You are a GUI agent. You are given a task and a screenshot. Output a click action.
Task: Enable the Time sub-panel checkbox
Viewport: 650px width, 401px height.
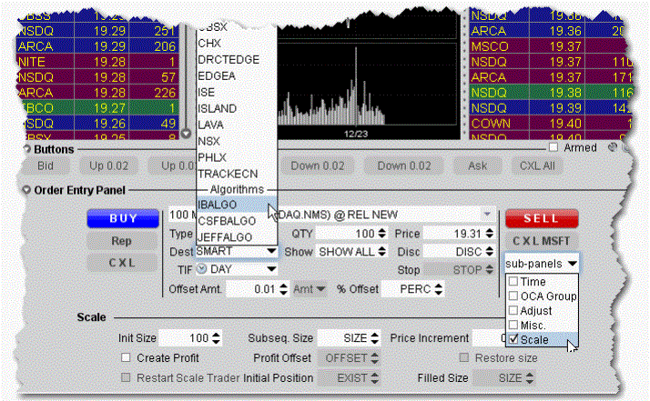[x=514, y=282]
